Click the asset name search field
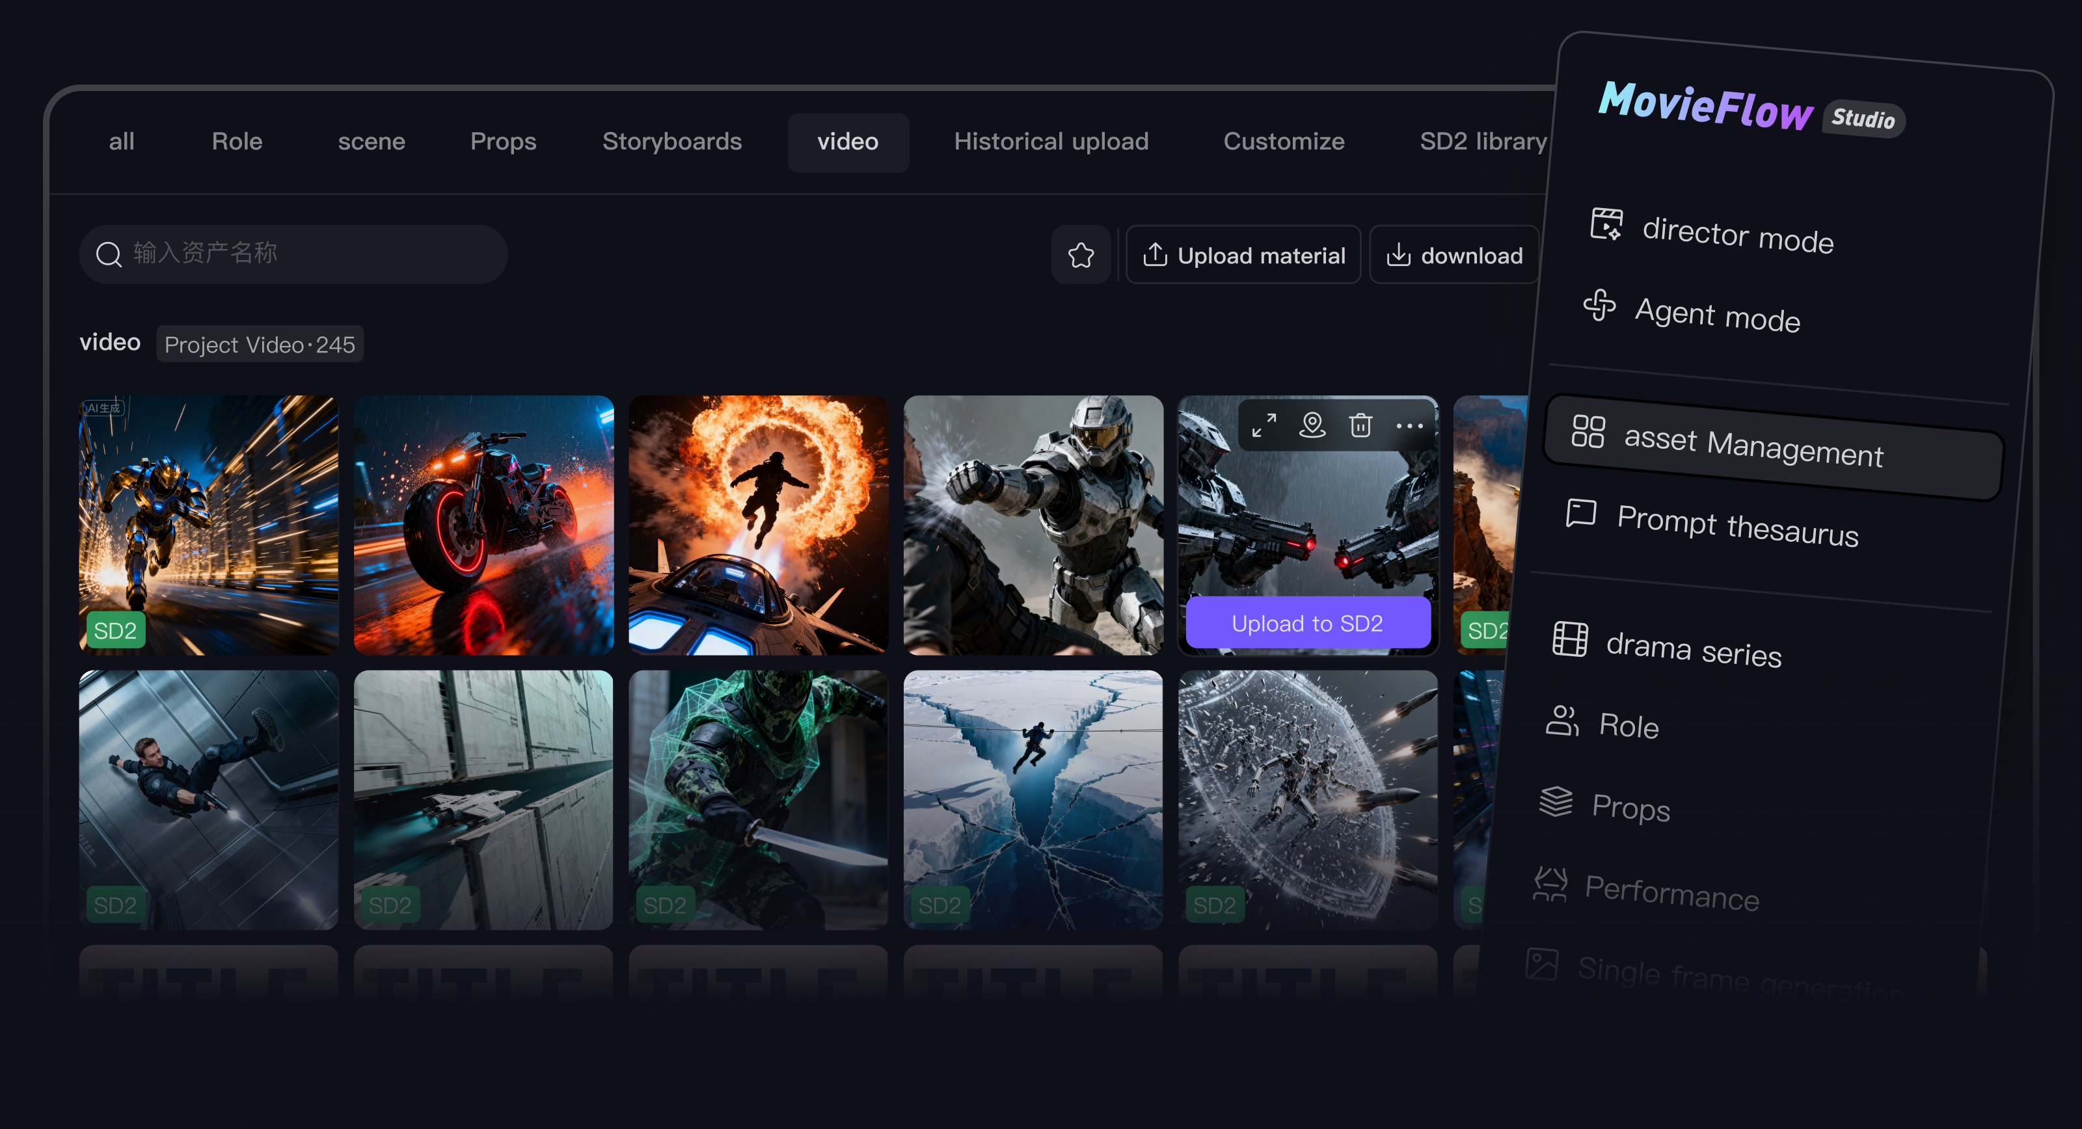 (293, 254)
